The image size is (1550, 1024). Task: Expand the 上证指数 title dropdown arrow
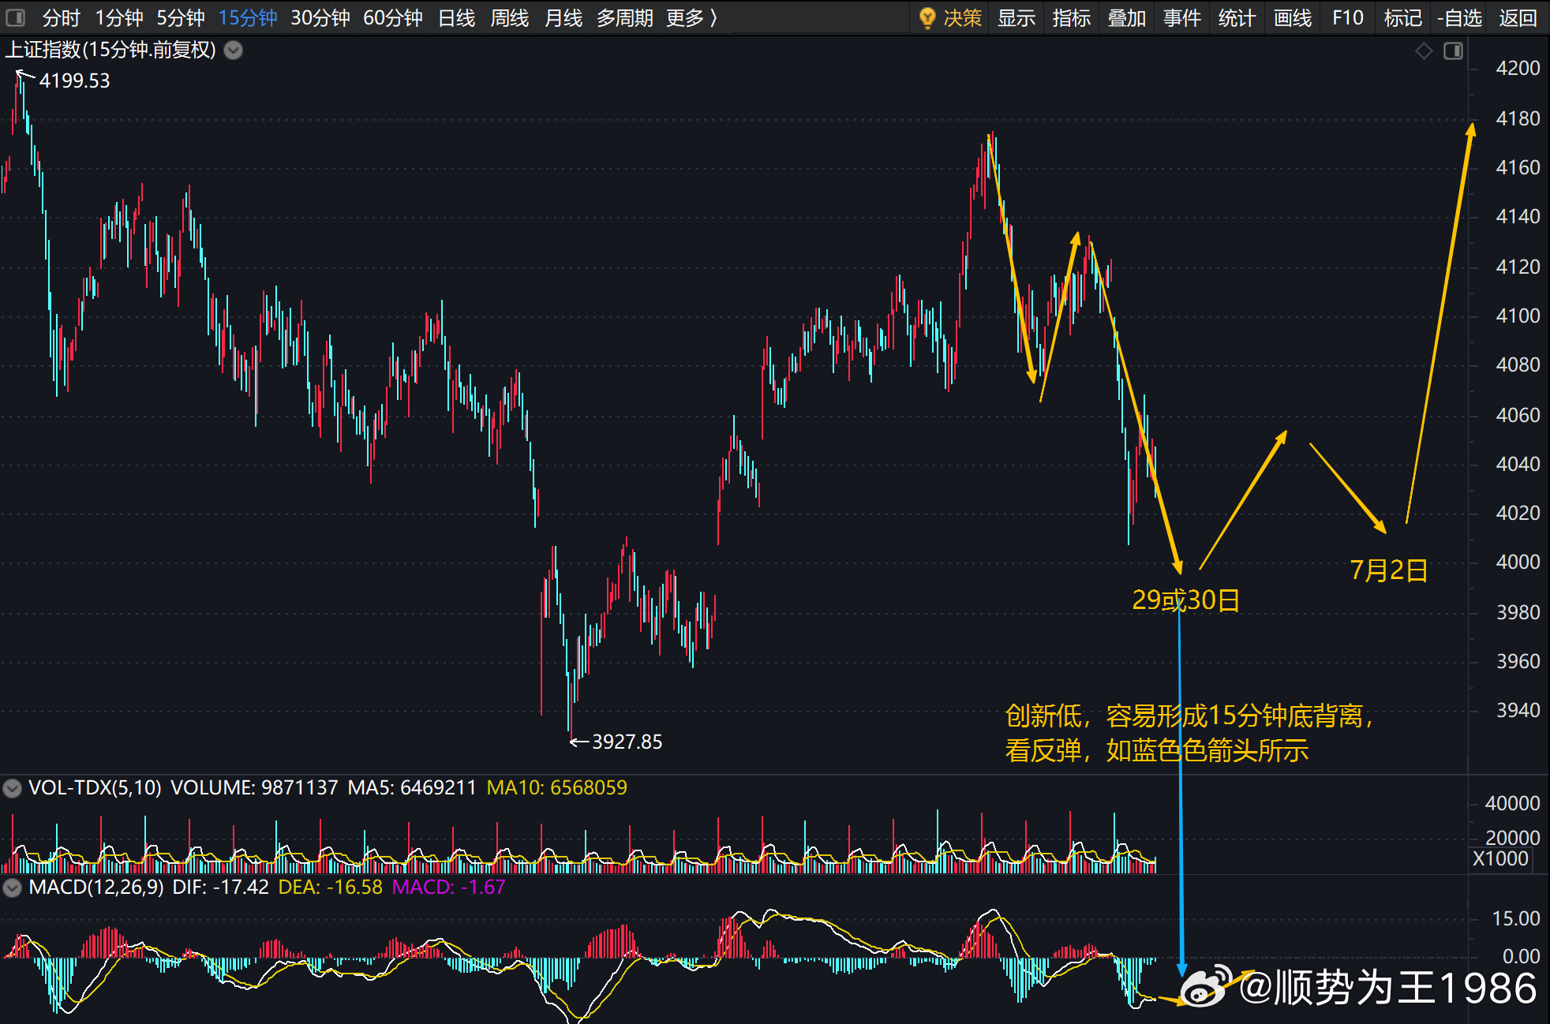click(x=233, y=50)
